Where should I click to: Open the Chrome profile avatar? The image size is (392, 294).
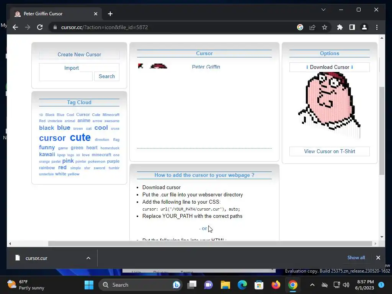[x=364, y=27]
